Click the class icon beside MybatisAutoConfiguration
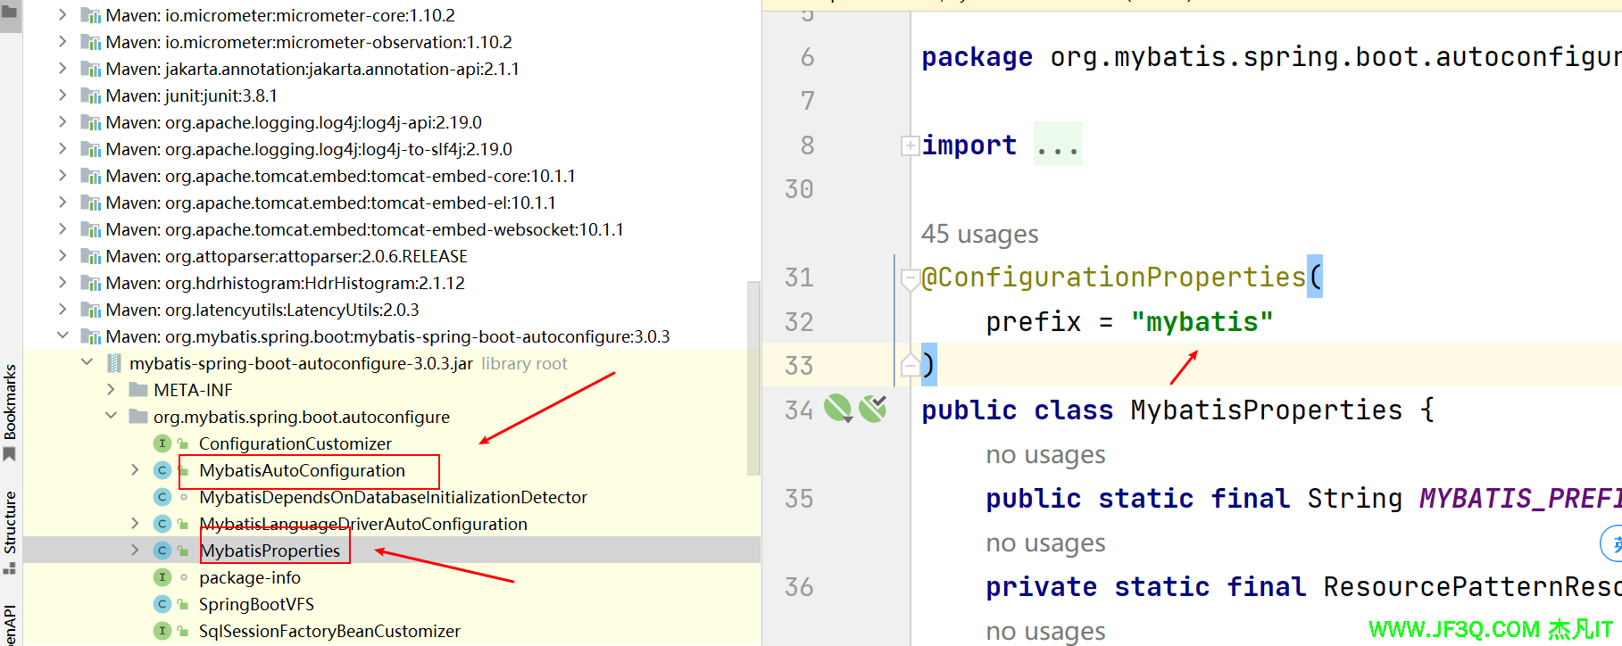The height and width of the screenshot is (646, 1622). [162, 470]
